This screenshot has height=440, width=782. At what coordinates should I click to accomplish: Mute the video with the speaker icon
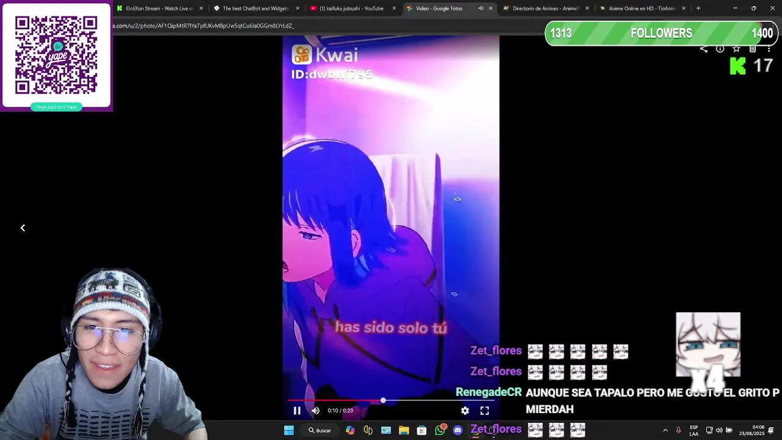[x=315, y=411]
